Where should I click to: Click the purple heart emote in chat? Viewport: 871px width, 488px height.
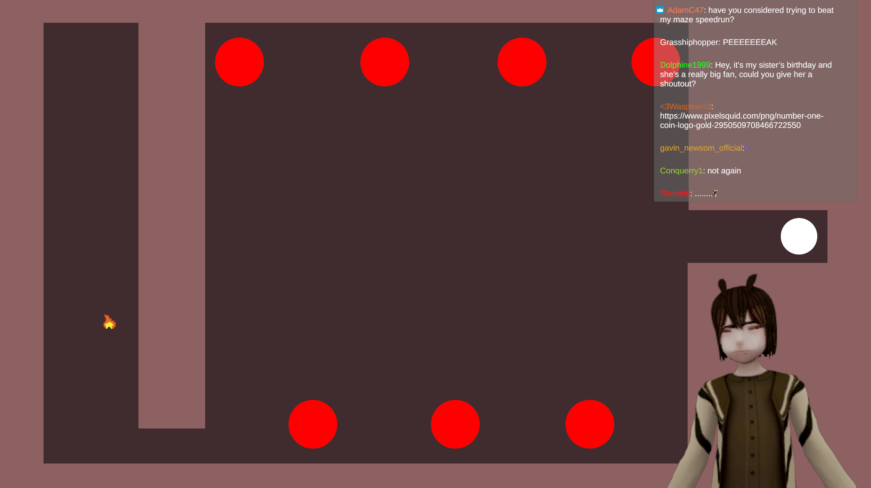coord(747,148)
